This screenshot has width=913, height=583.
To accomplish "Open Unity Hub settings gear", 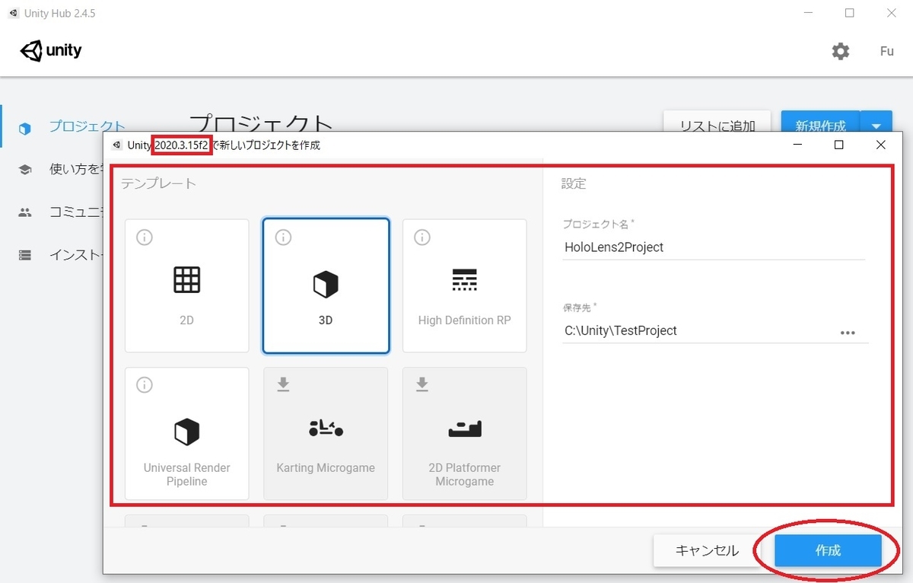I will tap(841, 51).
